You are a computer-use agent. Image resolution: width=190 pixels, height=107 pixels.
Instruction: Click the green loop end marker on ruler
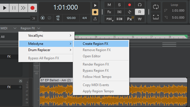(x=186, y=36)
